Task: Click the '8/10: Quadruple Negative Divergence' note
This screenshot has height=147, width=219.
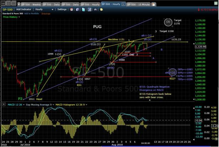Action: tap(154, 88)
